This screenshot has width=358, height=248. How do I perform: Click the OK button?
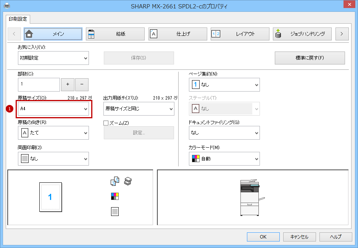[263, 237]
